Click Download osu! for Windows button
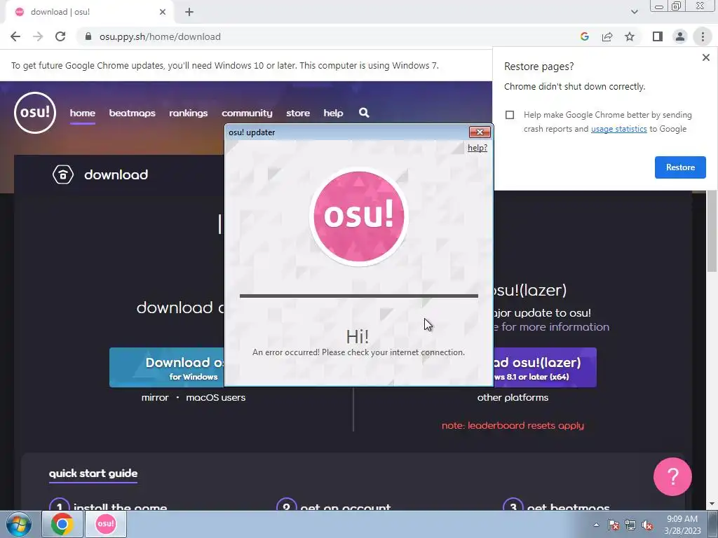Viewport: 718px width, 538px height. (x=167, y=367)
